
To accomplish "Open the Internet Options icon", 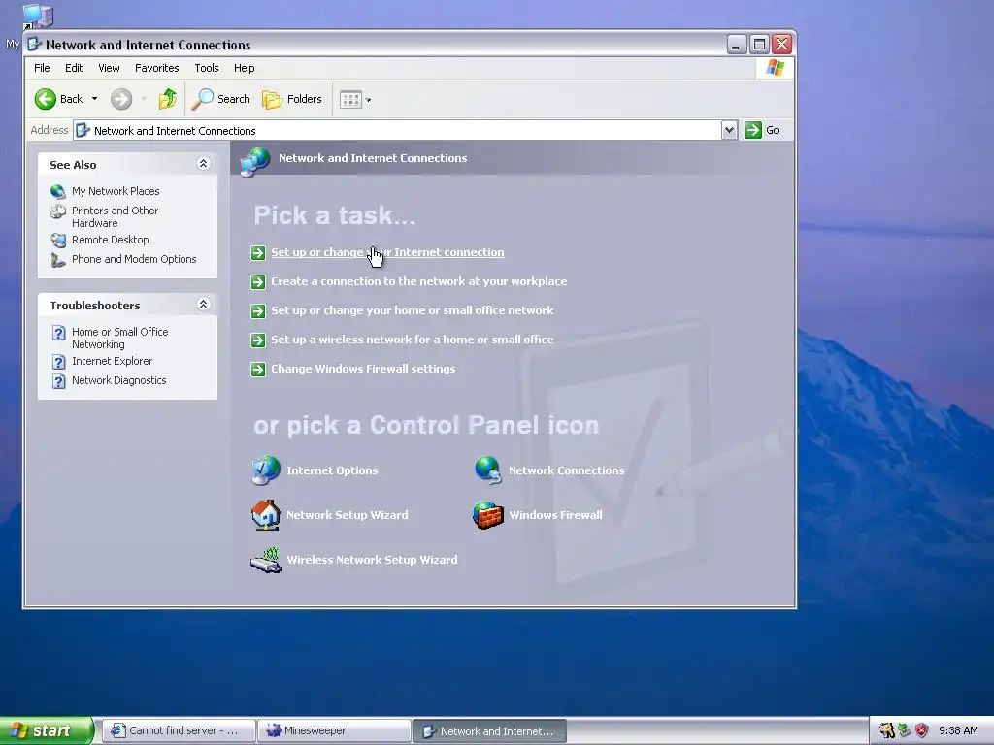I will click(x=266, y=470).
